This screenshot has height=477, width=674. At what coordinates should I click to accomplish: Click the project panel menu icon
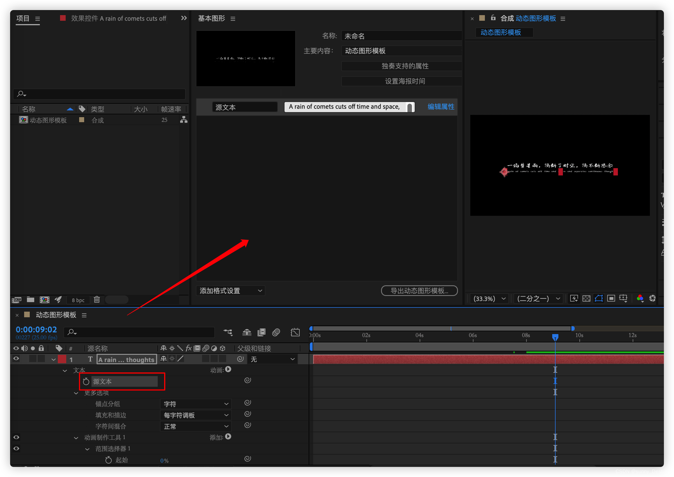[x=38, y=19]
